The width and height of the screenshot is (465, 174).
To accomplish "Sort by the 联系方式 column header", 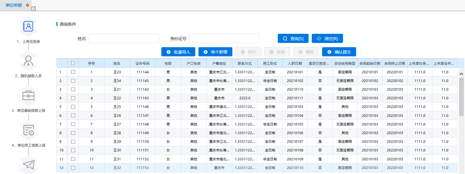I will (245, 63).
